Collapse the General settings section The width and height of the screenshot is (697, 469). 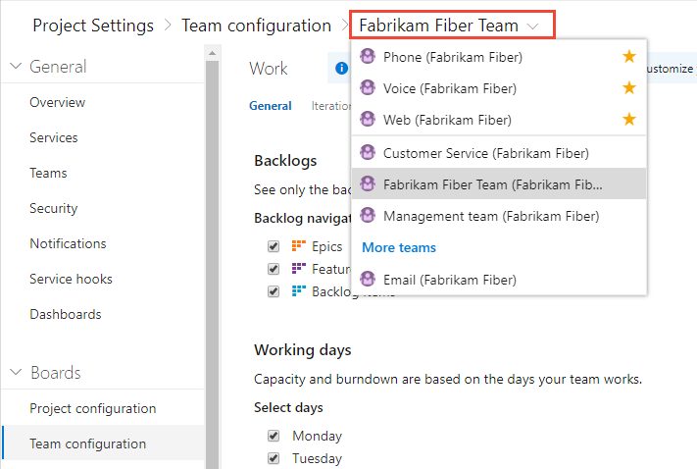(16, 67)
